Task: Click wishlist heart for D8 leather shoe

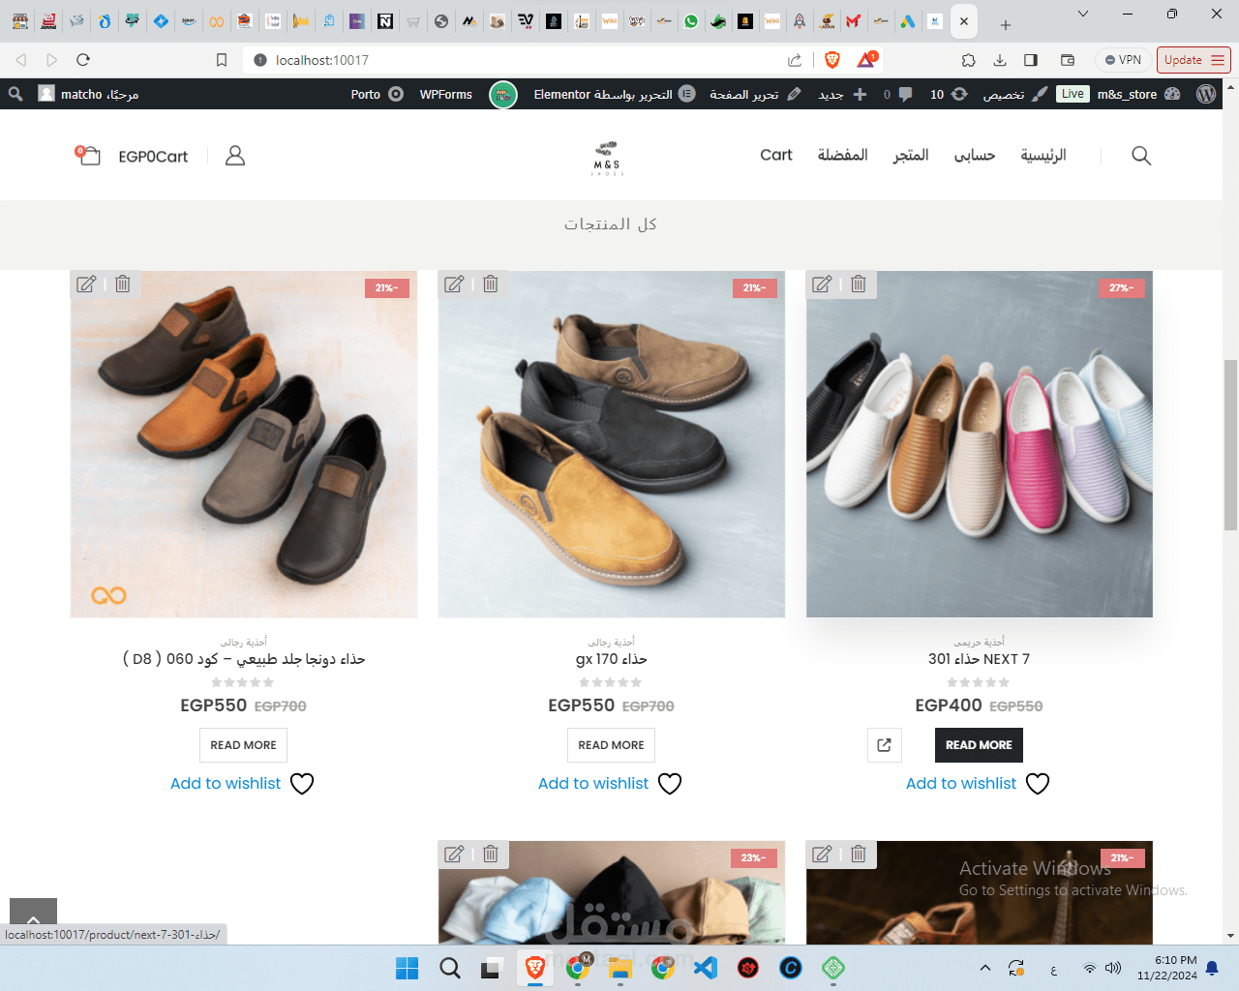Action: [302, 784]
